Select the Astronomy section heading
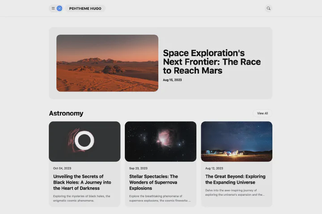 pyautogui.click(x=66, y=113)
